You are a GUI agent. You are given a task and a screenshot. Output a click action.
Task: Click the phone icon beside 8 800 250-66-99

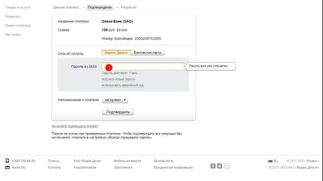pos(7,161)
